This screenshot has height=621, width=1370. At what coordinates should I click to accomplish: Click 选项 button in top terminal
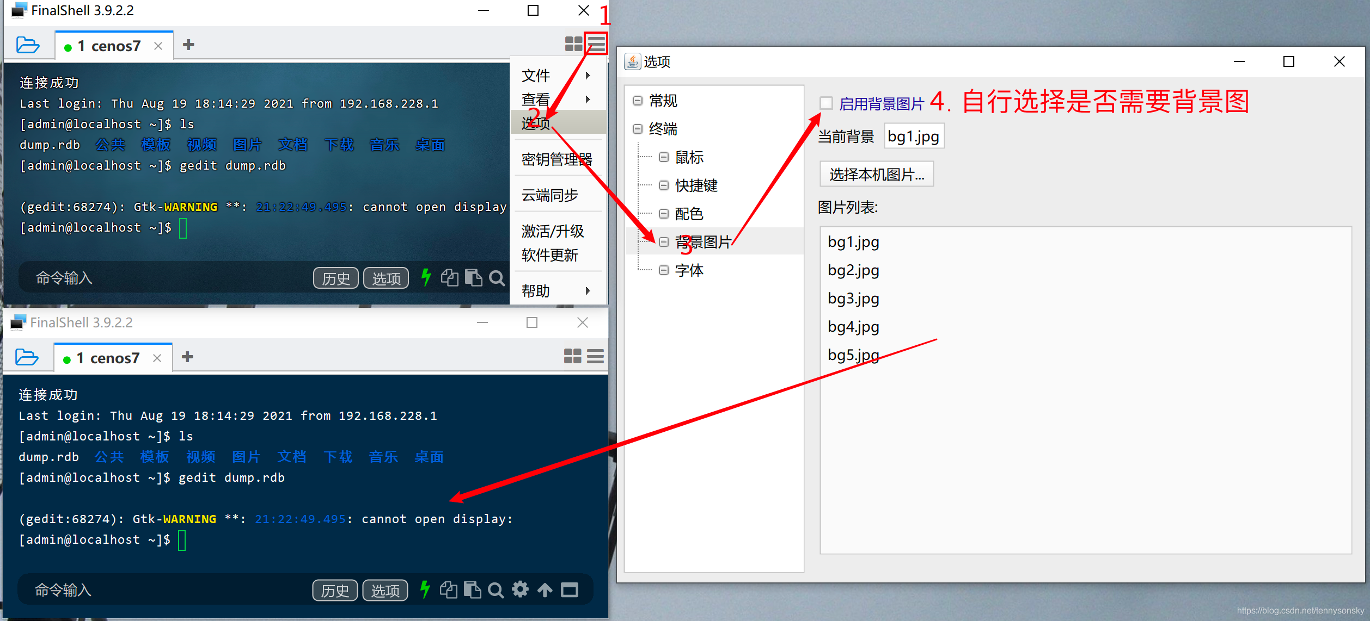coord(386,278)
